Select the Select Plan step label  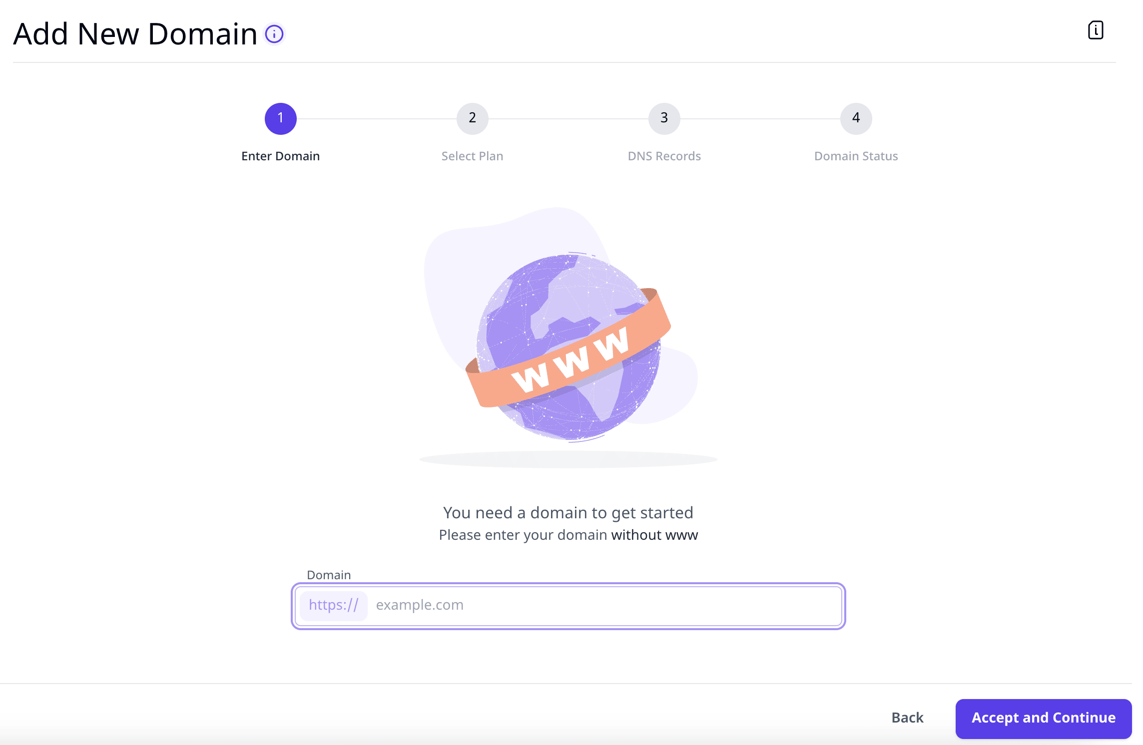coord(472,156)
